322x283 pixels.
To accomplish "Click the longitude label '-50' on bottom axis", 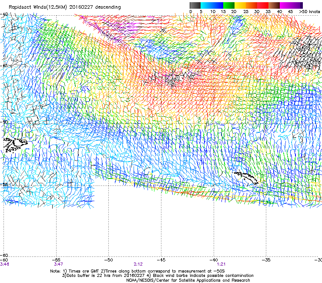I will [x=109, y=260].
